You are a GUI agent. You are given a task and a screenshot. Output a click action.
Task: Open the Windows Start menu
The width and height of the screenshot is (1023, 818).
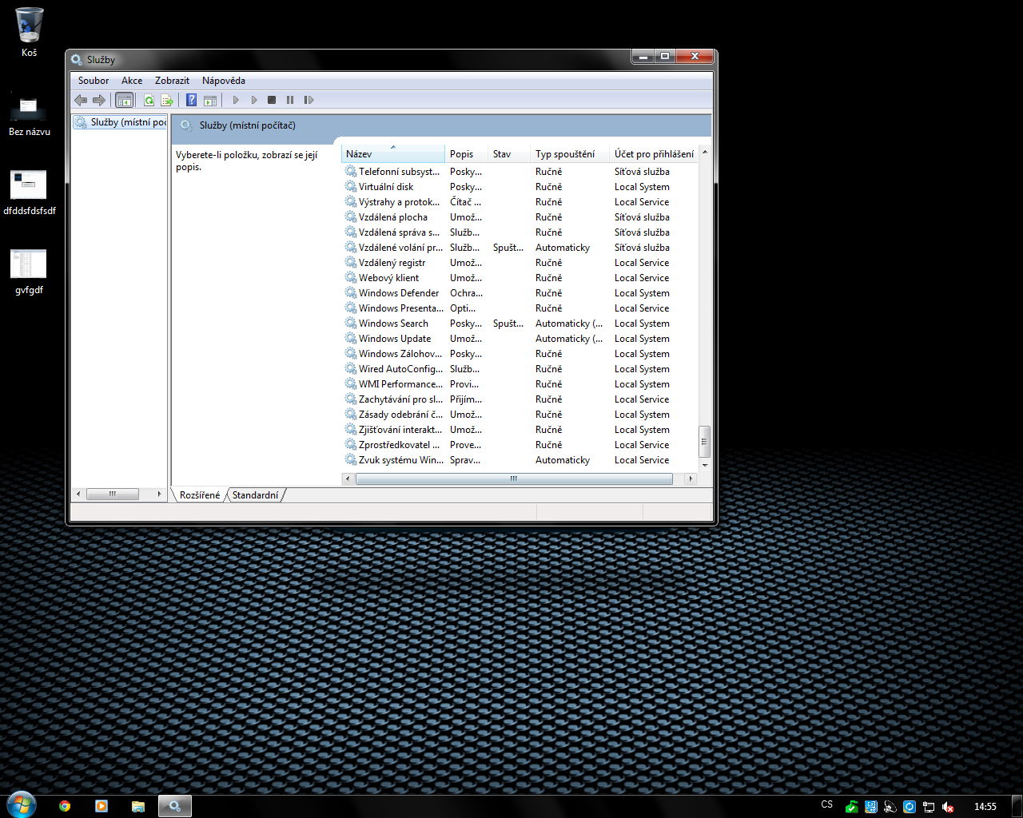coord(21,805)
